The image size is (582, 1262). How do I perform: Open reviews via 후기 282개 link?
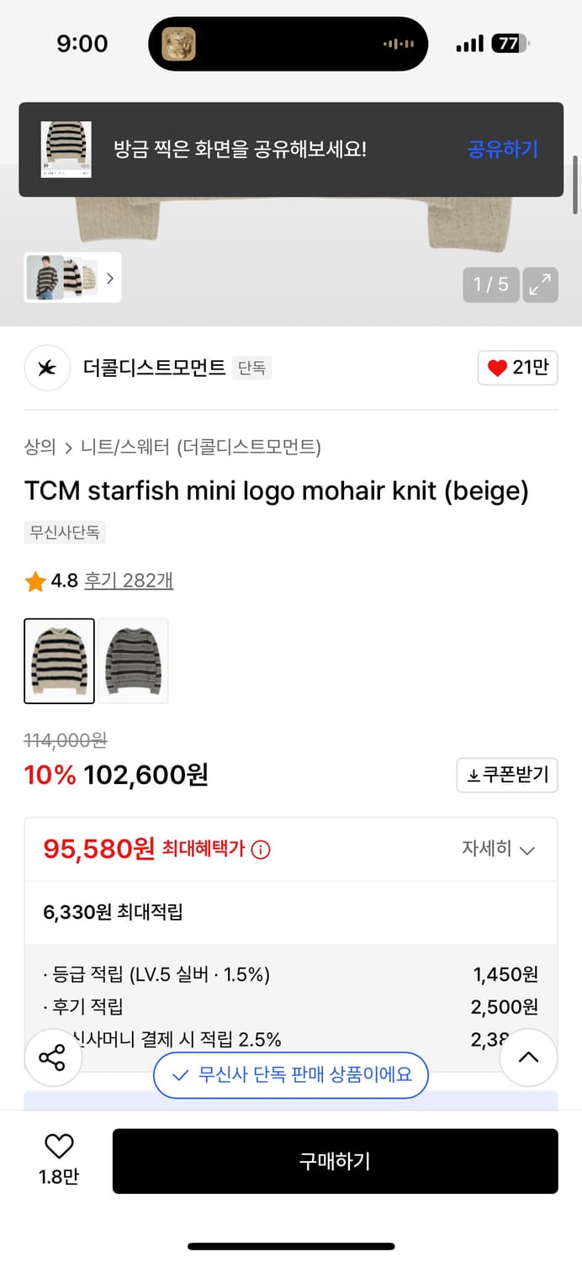coord(126,580)
